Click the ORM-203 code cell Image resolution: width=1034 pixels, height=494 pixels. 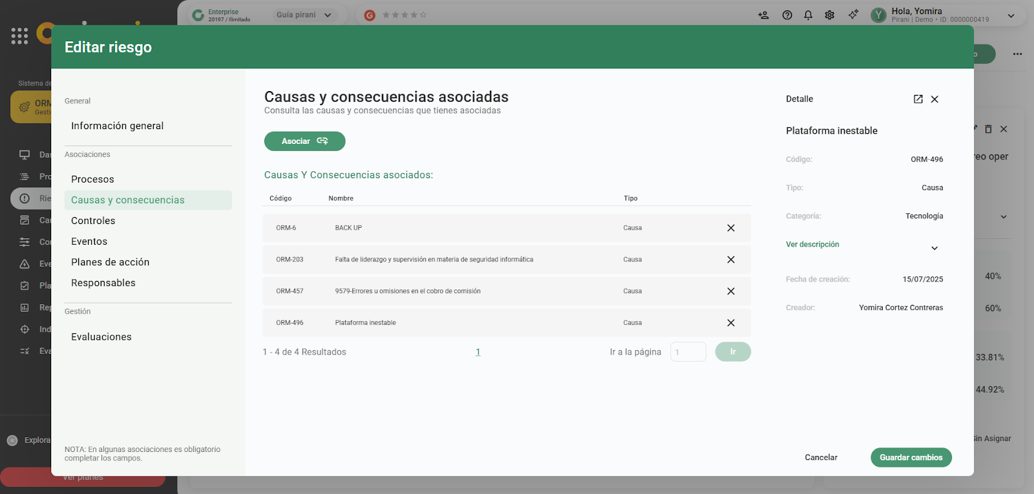pyautogui.click(x=290, y=260)
